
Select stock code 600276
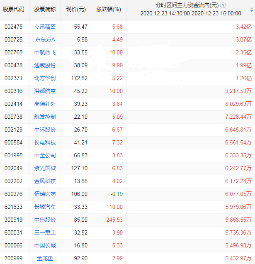tap(13, 194)
